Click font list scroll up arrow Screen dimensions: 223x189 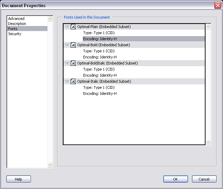click(x=208, y=27)
